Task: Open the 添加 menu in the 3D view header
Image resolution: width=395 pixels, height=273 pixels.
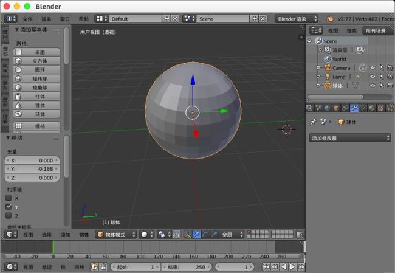Action: (65, 235)
